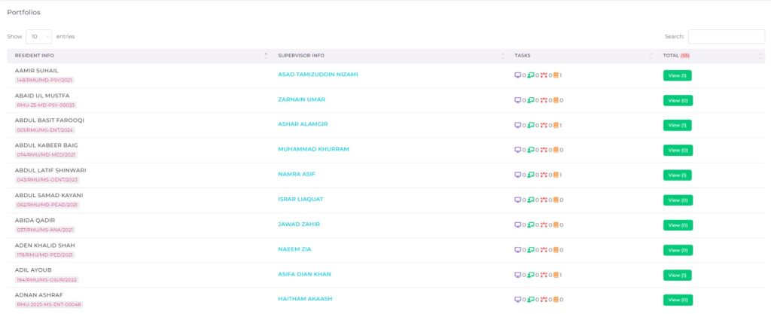The image size is (771, 314).
Task: Click the red diagram icon in Abdul Basit Farooqi's row
Action: point(543,125)
